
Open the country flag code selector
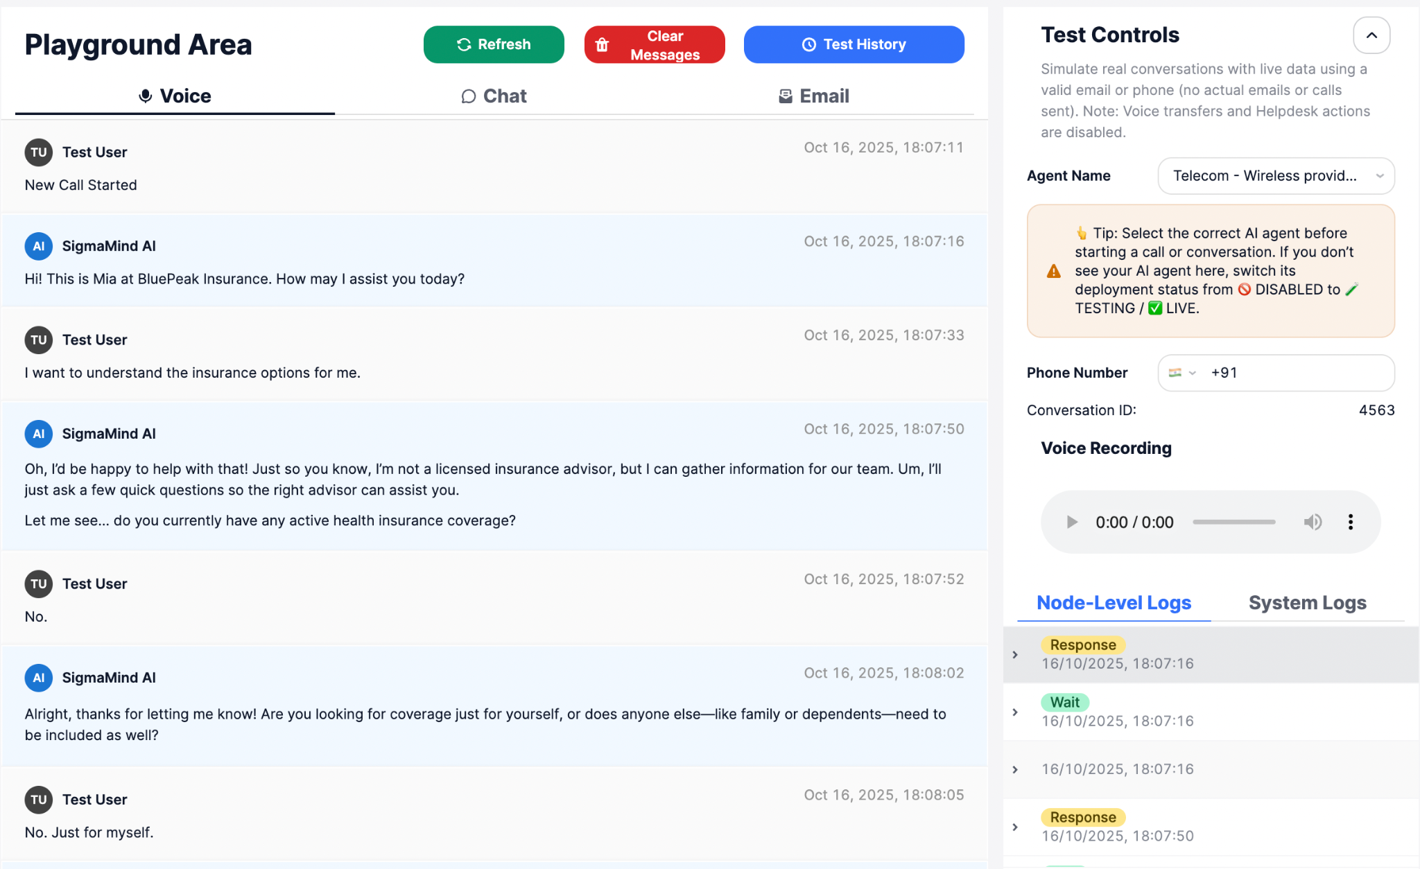pyautogui.click(x=1181, y=373)
